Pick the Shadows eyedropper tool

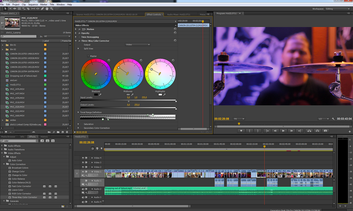[100, 95]
